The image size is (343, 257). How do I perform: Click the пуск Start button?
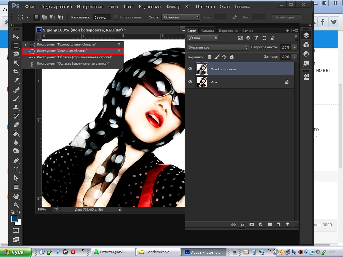(x=16, y=252)
